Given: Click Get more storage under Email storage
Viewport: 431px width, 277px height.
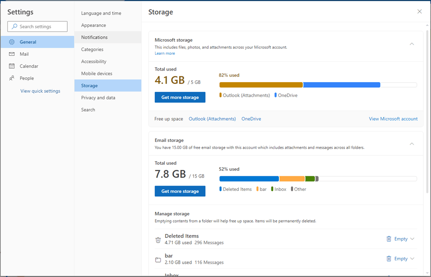Looking at the screenshot, I should tap(180, 191).
